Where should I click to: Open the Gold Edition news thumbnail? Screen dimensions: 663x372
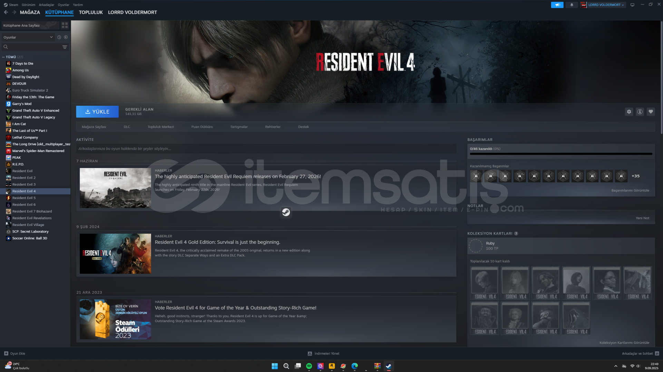[115, 254]
